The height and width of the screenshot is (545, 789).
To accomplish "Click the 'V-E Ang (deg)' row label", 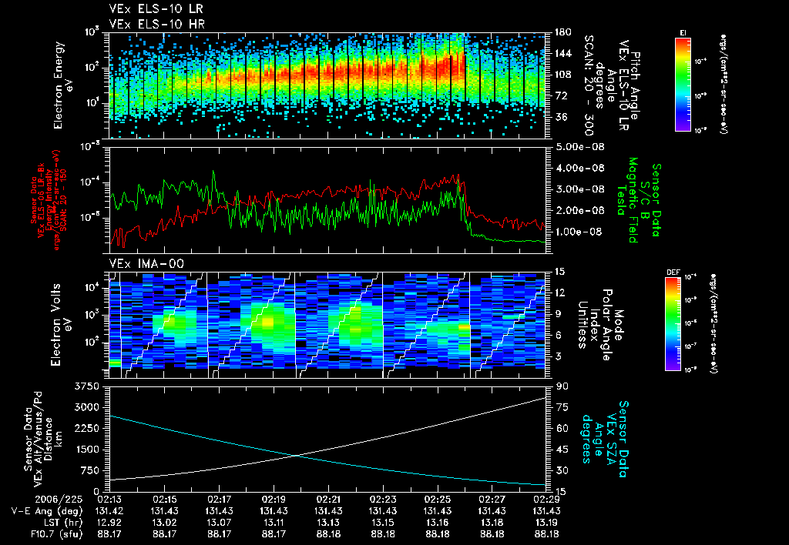I will pos(47,511).
